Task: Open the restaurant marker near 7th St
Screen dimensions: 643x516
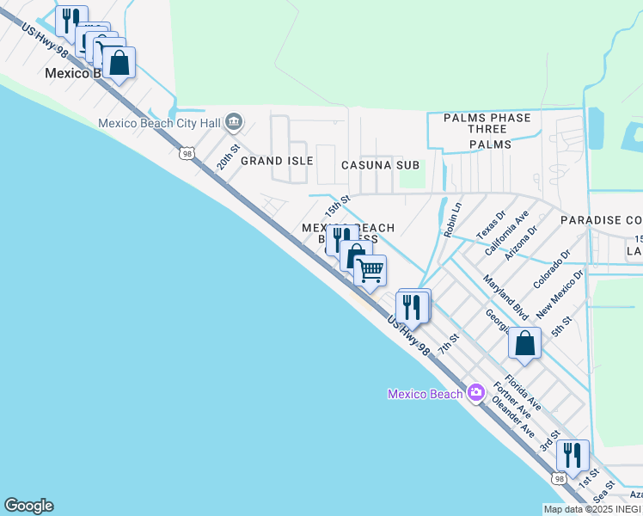Action: point(411,305)
